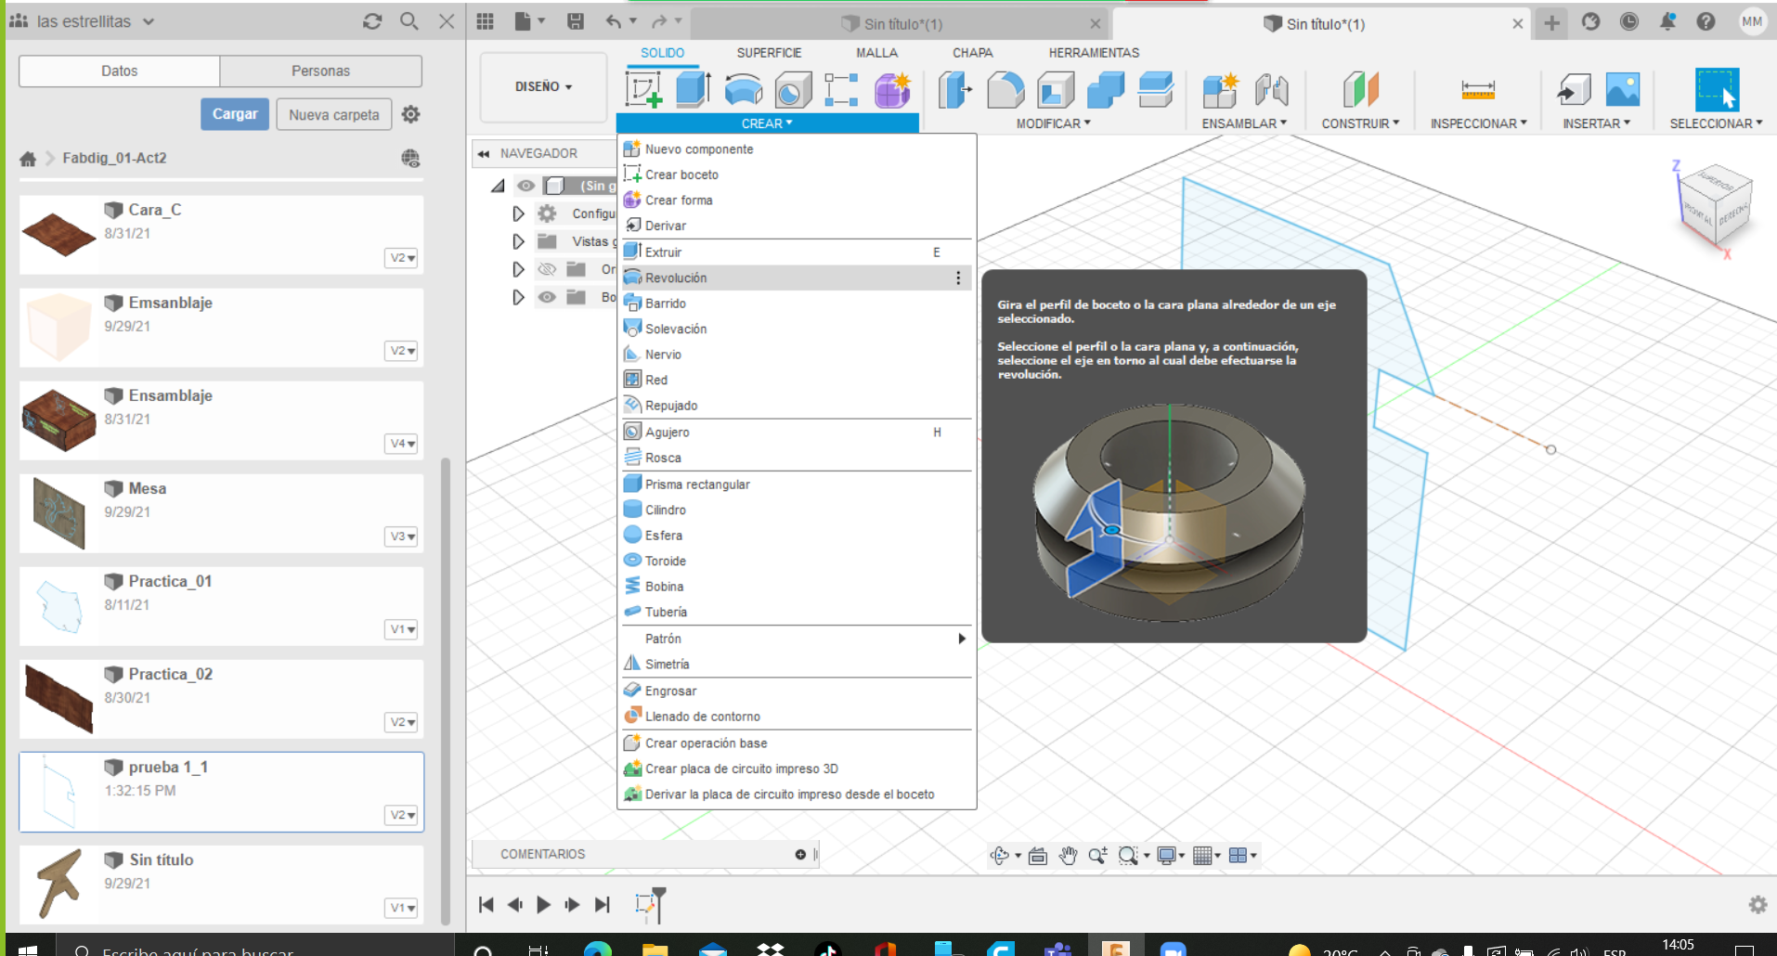
Task: Select the Shell modify tool
Action: pyautogui.click(x=1056, y=90)
